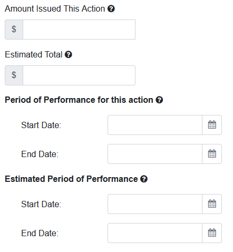
Task: Select the Estimated Period Start Date field
Action: (x=155, y=204)
